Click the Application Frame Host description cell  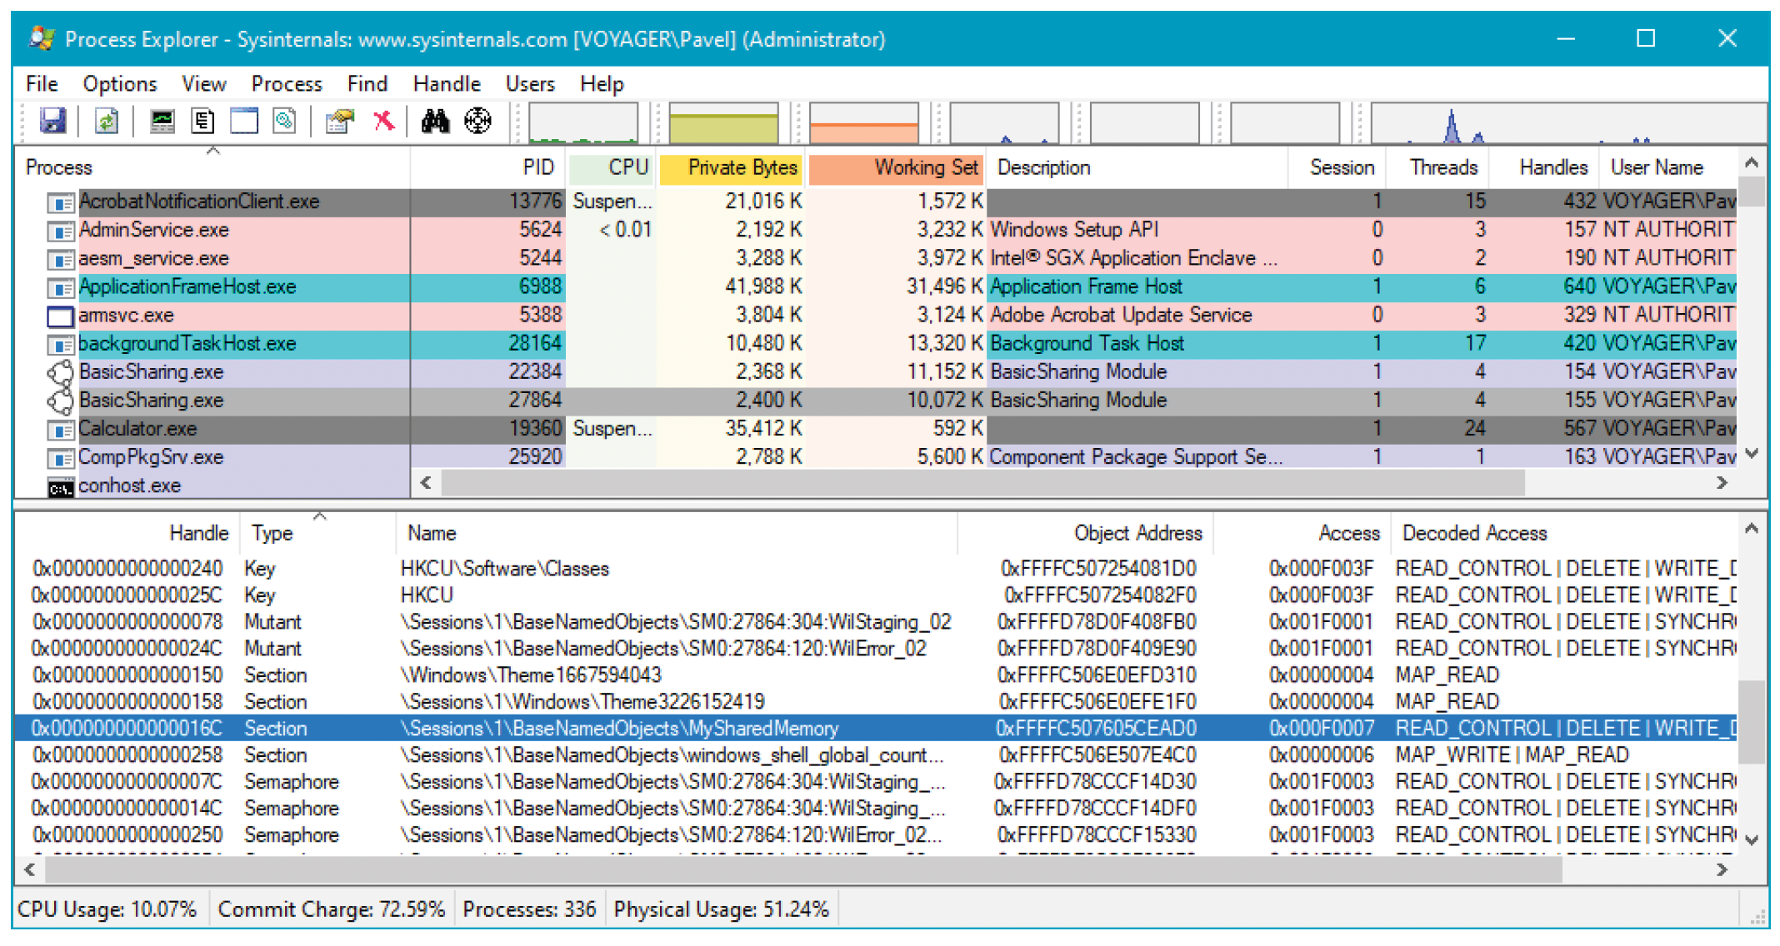coord(1137,287)
